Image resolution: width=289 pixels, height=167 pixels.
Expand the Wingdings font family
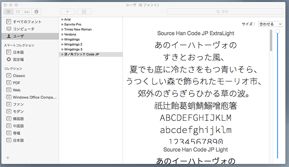62,39
